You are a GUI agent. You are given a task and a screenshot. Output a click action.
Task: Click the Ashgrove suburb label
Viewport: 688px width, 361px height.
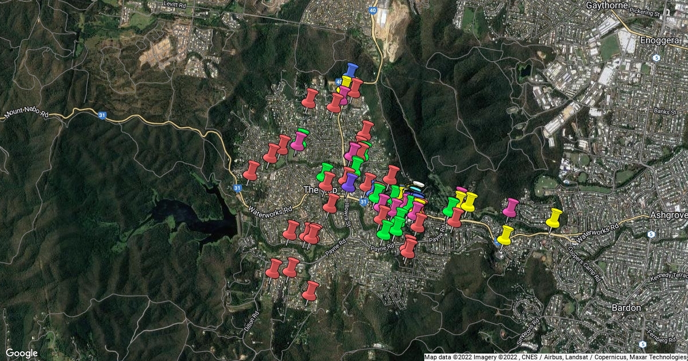click(669, 215)
